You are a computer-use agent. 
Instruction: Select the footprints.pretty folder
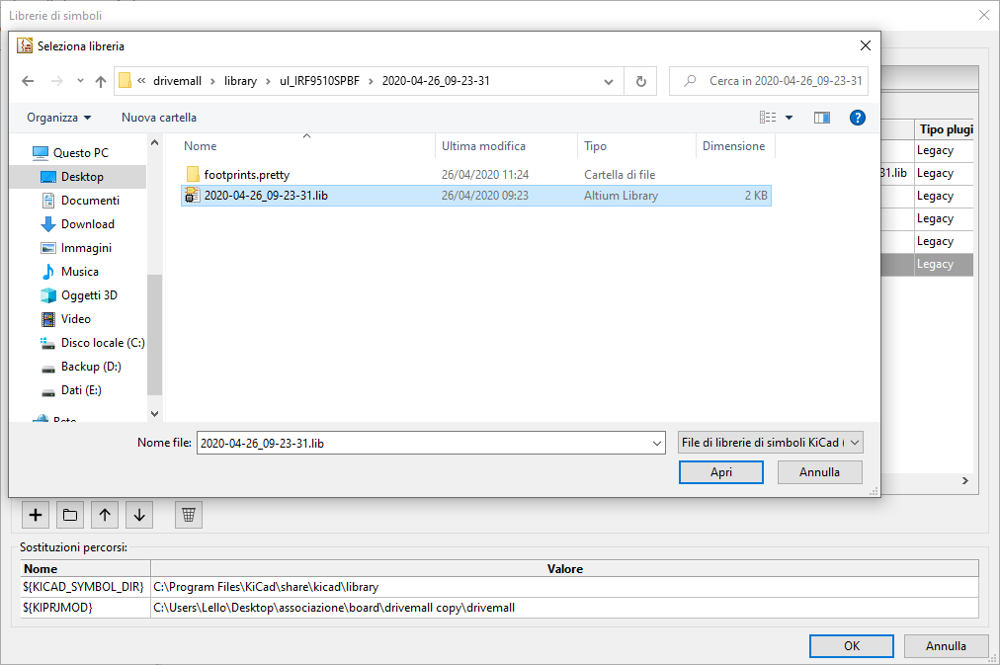246,174
